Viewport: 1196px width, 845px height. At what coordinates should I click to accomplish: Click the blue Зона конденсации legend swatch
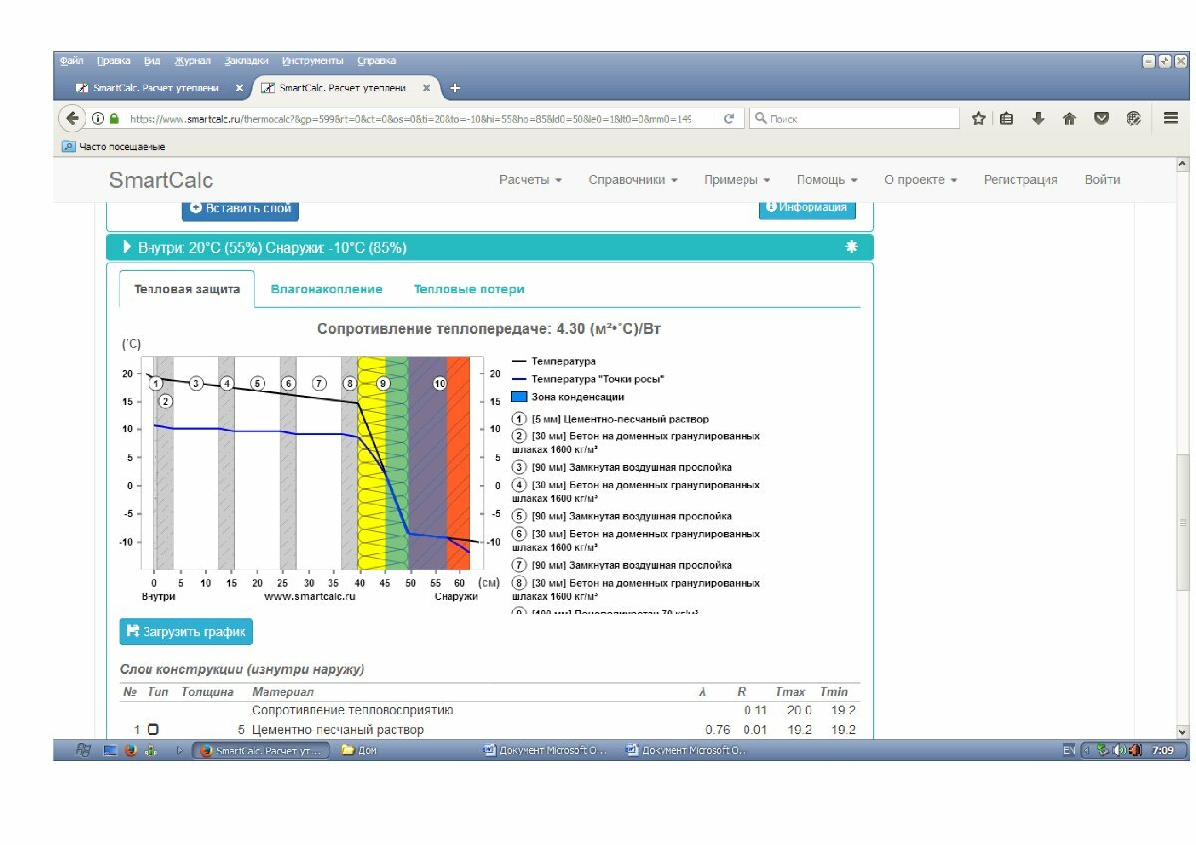coord(519,397)
